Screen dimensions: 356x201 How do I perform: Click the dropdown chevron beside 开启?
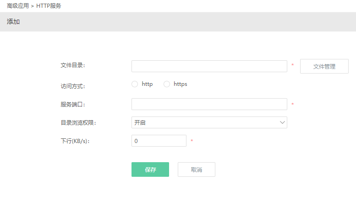(282, 122)
